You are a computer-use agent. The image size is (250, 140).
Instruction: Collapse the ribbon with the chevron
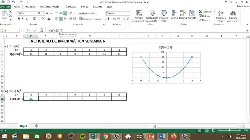(247, 24)
